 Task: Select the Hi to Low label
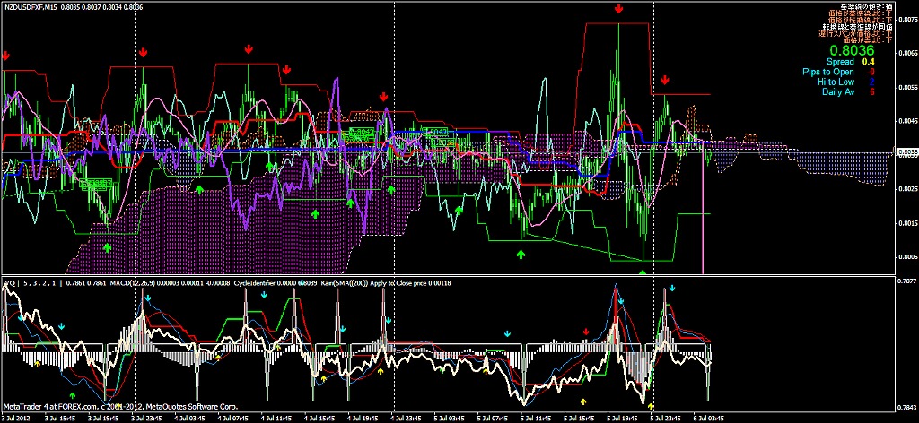835,82
